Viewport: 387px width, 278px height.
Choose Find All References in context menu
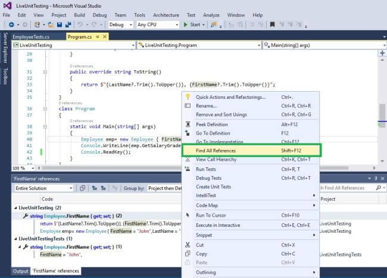tap(251, 151)
